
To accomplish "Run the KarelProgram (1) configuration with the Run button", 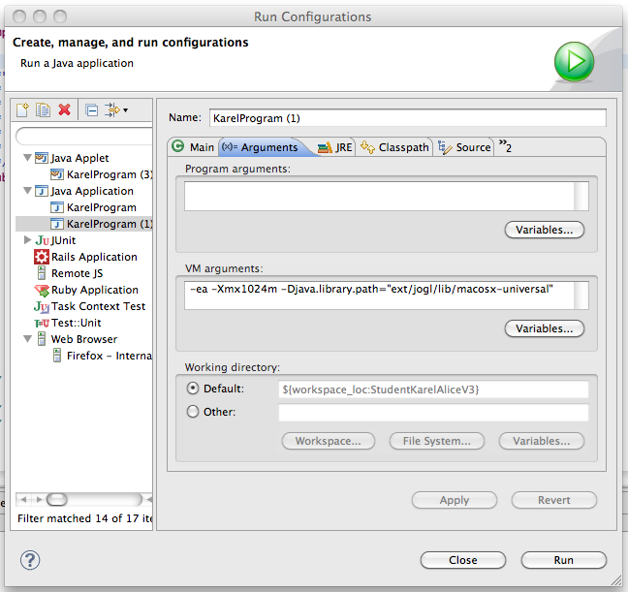I will tap(564, 560).
